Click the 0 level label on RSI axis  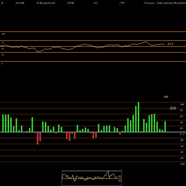coord(2,64)
